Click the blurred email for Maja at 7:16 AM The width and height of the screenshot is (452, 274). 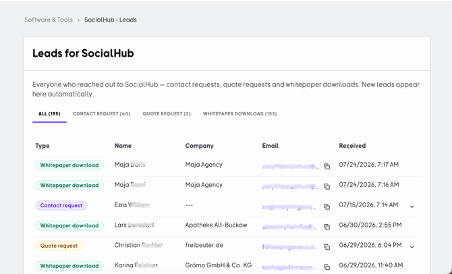click(290, 187)
